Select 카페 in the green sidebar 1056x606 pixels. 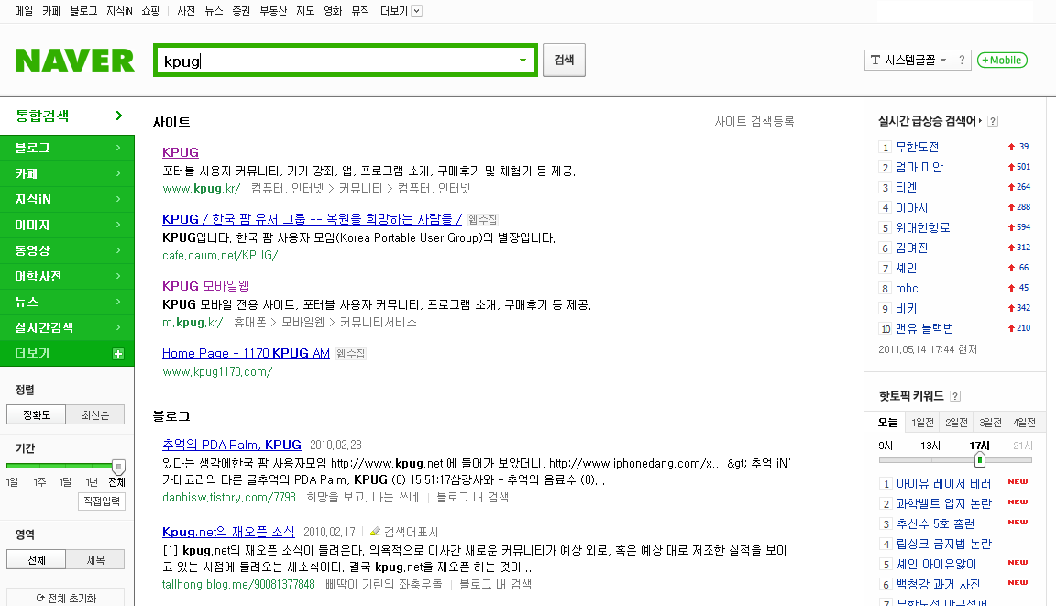tap(67, 173)
